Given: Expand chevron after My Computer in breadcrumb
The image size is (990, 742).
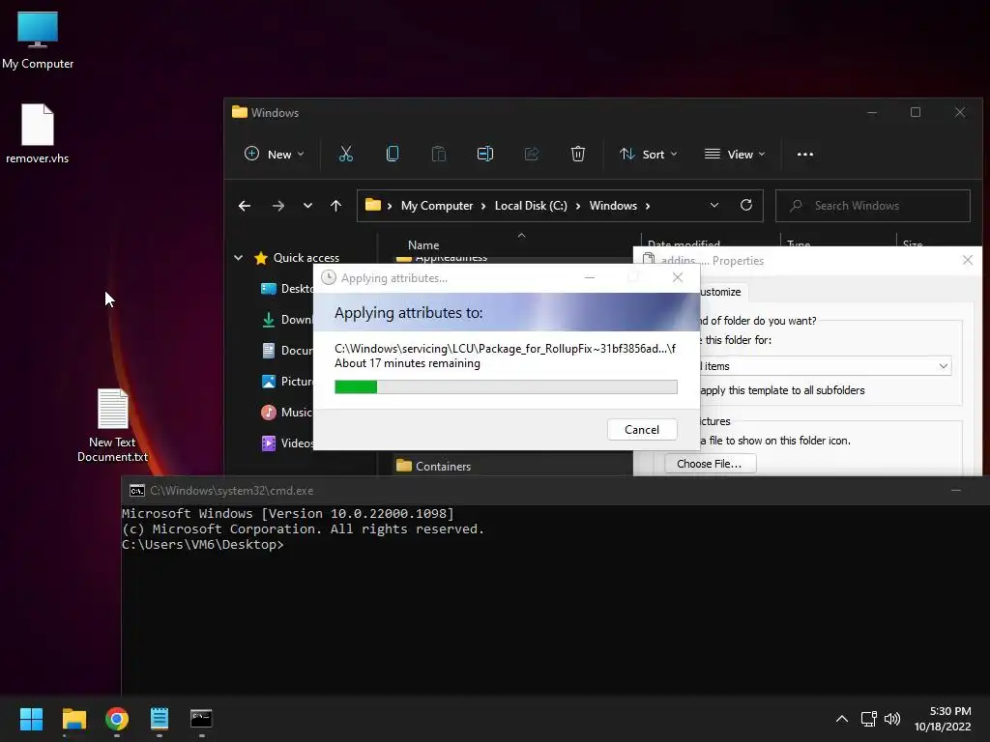Looking at the screenshot, I should (x=483, y=206).
